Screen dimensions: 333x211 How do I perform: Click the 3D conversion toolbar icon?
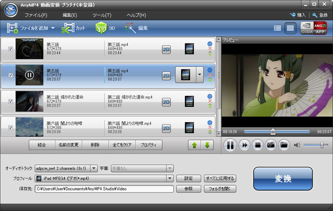coord(105,28)
